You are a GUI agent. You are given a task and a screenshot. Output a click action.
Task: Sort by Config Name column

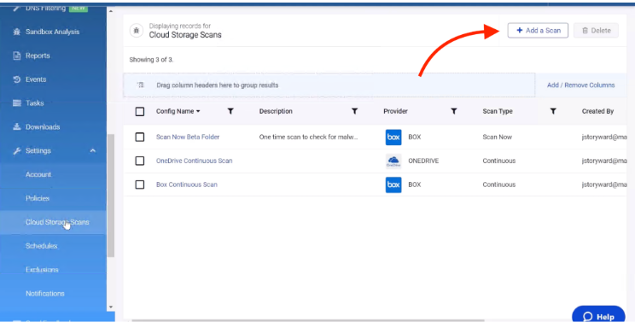[178, 111]
